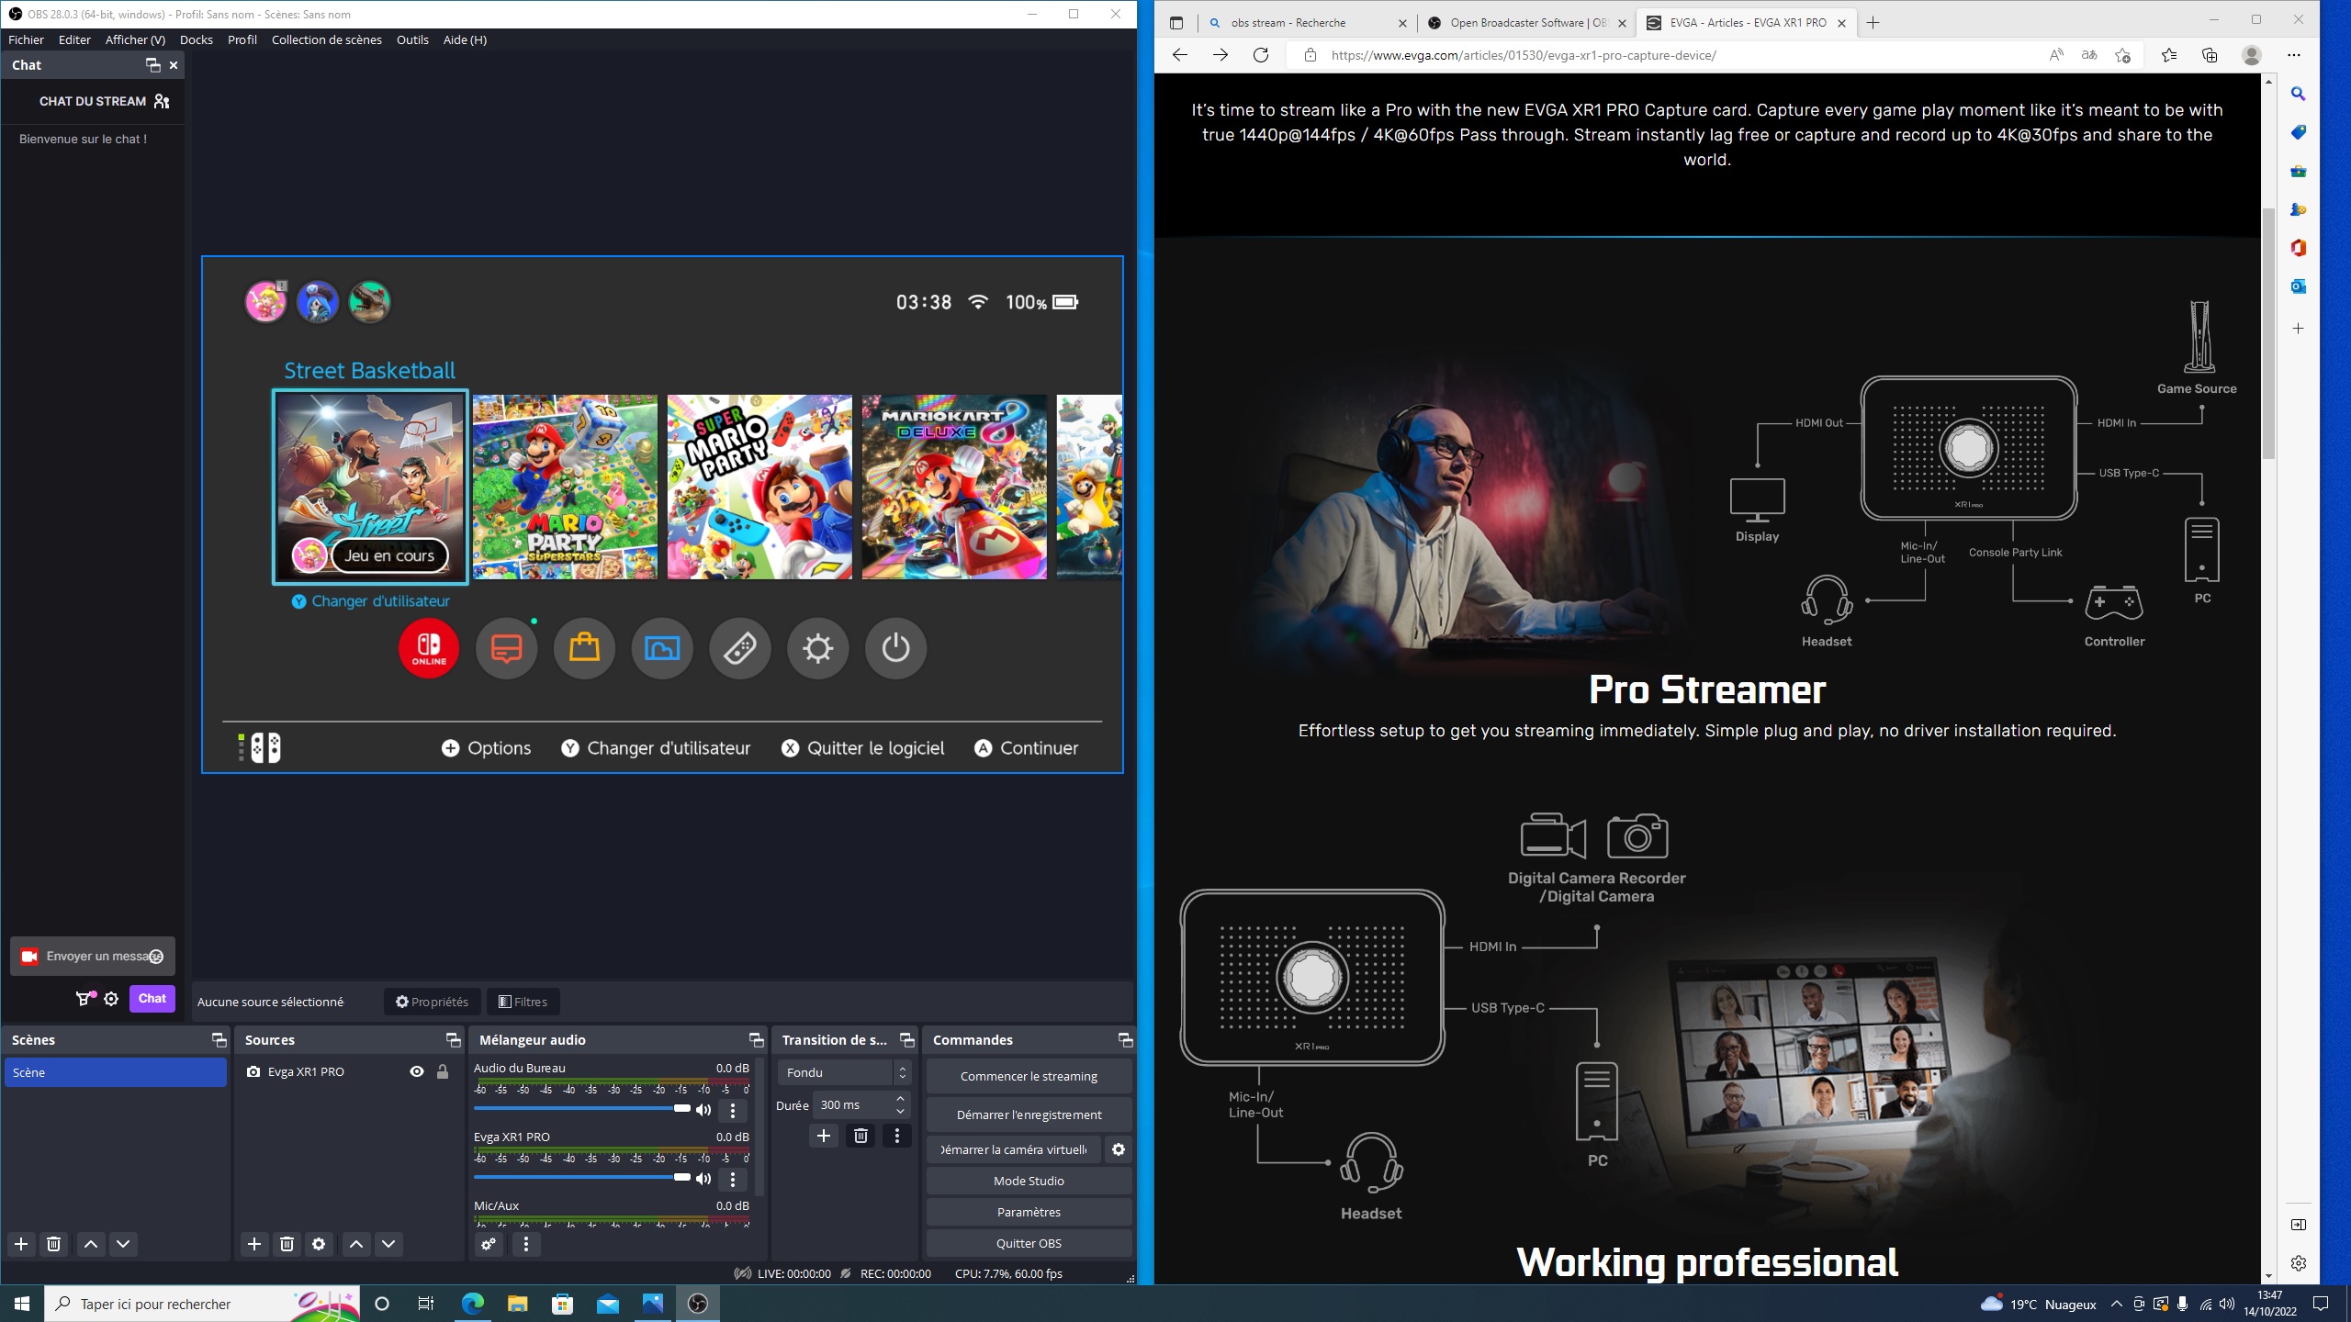Click the channel points icon in chat

(x=84, y=999)
